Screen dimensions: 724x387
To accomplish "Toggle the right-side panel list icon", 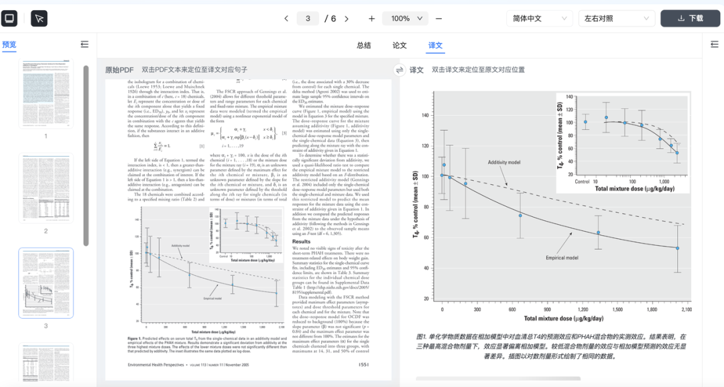I will 714,44.
